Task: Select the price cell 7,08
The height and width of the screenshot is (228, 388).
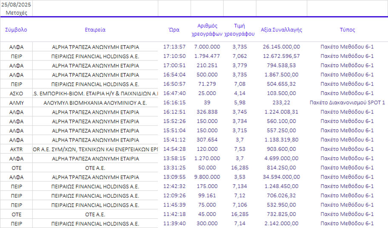Action: coord(240,84)
